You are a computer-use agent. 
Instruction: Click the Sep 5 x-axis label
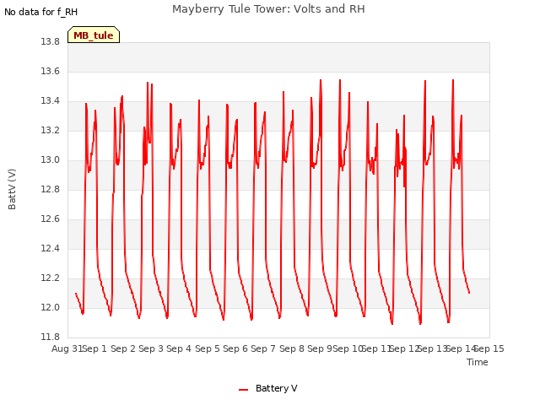(208, 348)
